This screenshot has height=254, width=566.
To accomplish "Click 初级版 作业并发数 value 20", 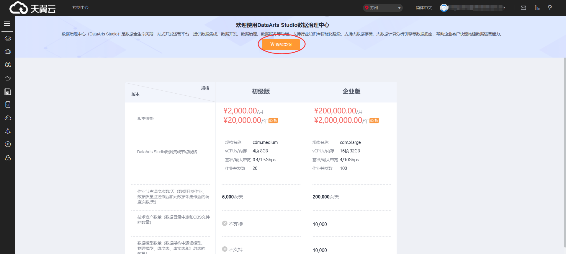I will point(255,168).
